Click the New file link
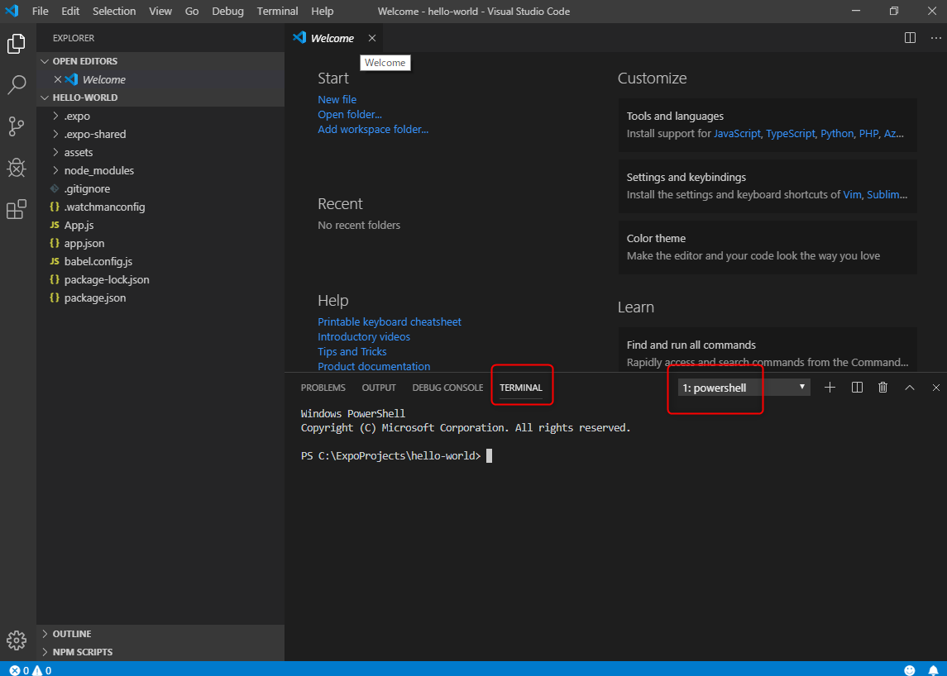947x676 pixels. click(337, 100)
